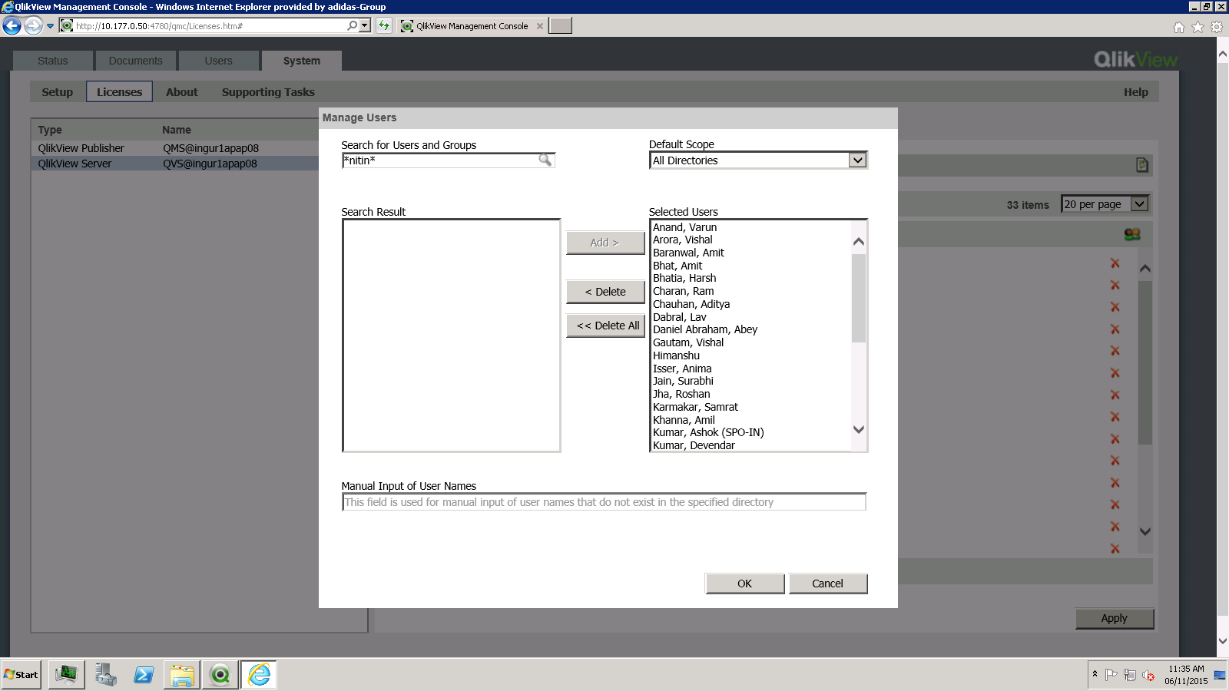Open browser Home icon
The height and width of the screenshot is (691, 1229).
1179,27
